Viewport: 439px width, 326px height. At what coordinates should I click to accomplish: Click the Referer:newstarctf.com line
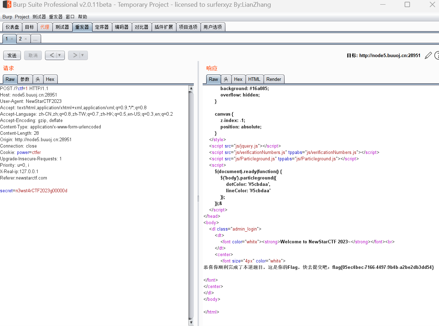[x=23, y=178]
